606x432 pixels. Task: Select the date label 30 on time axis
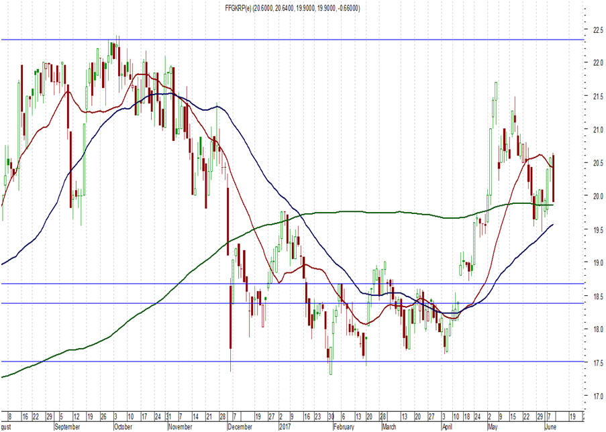pos(332,417)
